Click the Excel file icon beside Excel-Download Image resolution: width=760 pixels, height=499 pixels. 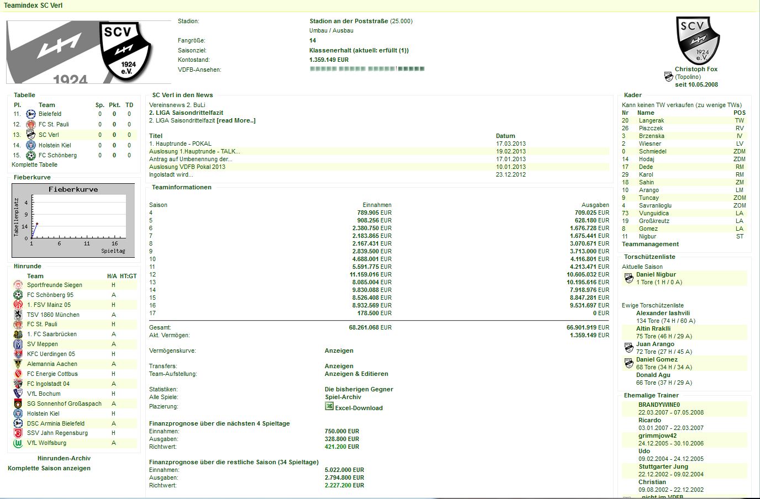(x=329, y=406)
